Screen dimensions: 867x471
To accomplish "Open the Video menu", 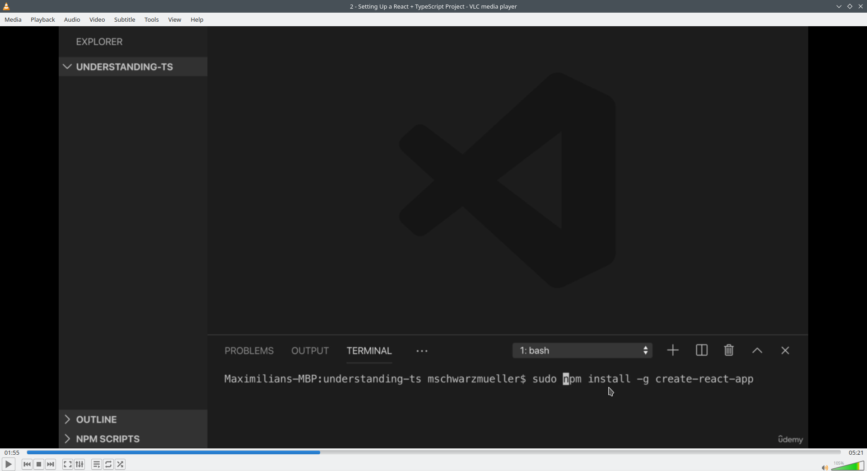I will (97, 19).
